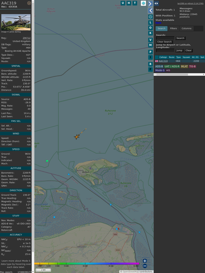Zoom in the map with plus button
The height and width of the screenshot is (273, 205).
pos(145,261)
